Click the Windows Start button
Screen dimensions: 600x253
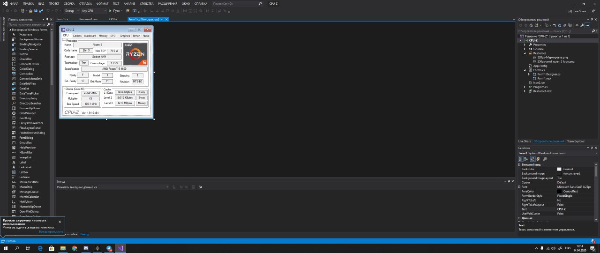point(6,248)
